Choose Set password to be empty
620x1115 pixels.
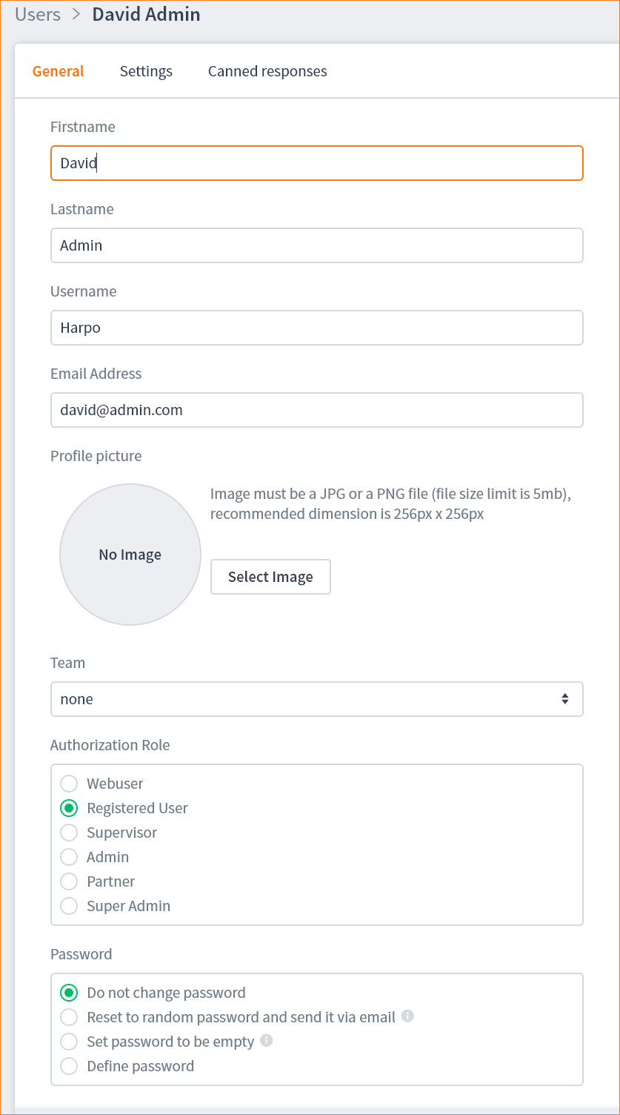[69, 1042]
